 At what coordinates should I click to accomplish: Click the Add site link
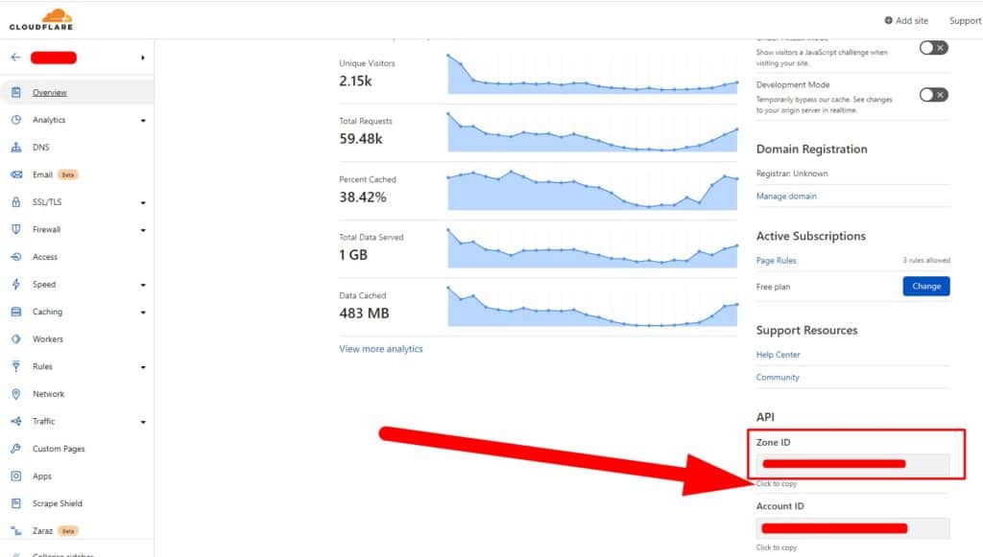coord(912,21)
